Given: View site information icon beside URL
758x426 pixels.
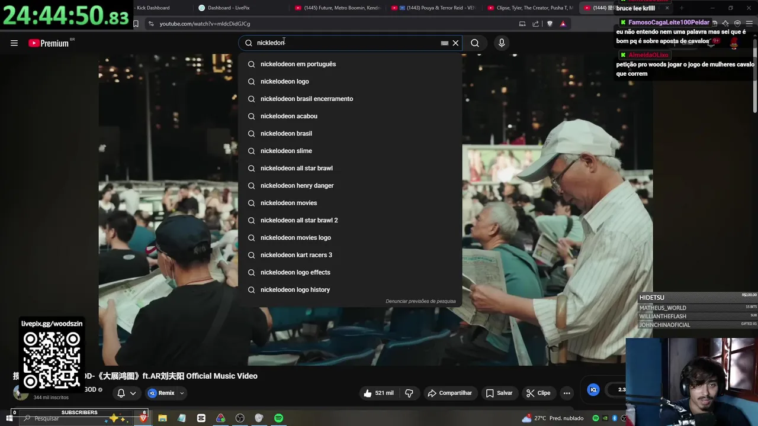Looking at the screenshot, I should click(151, 24).
